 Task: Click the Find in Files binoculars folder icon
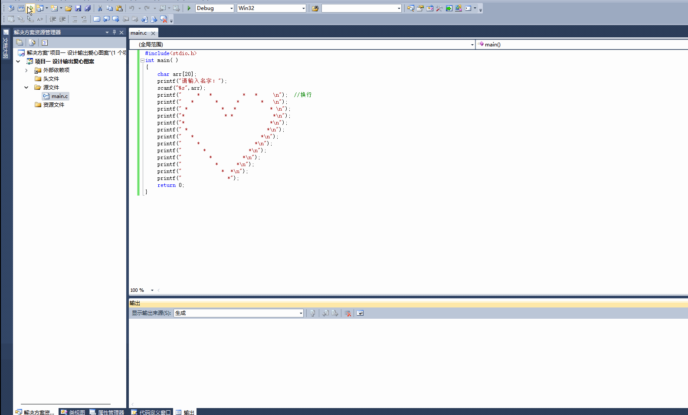tap(315, 8)
